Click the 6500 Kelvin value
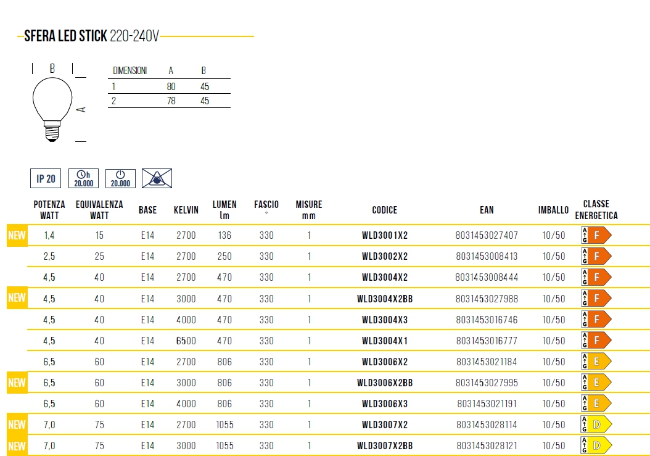This screenshot has width=650, height=456. [x=186, y=341]
